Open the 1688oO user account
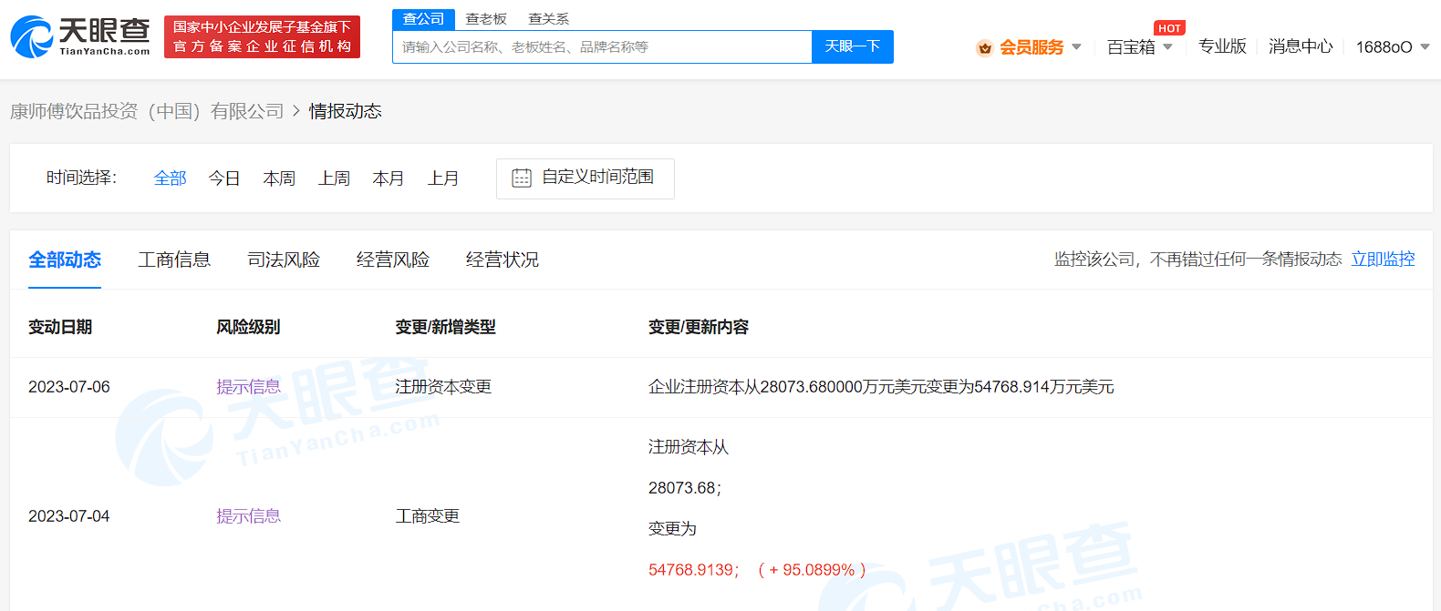 (x=1384, y=47)
